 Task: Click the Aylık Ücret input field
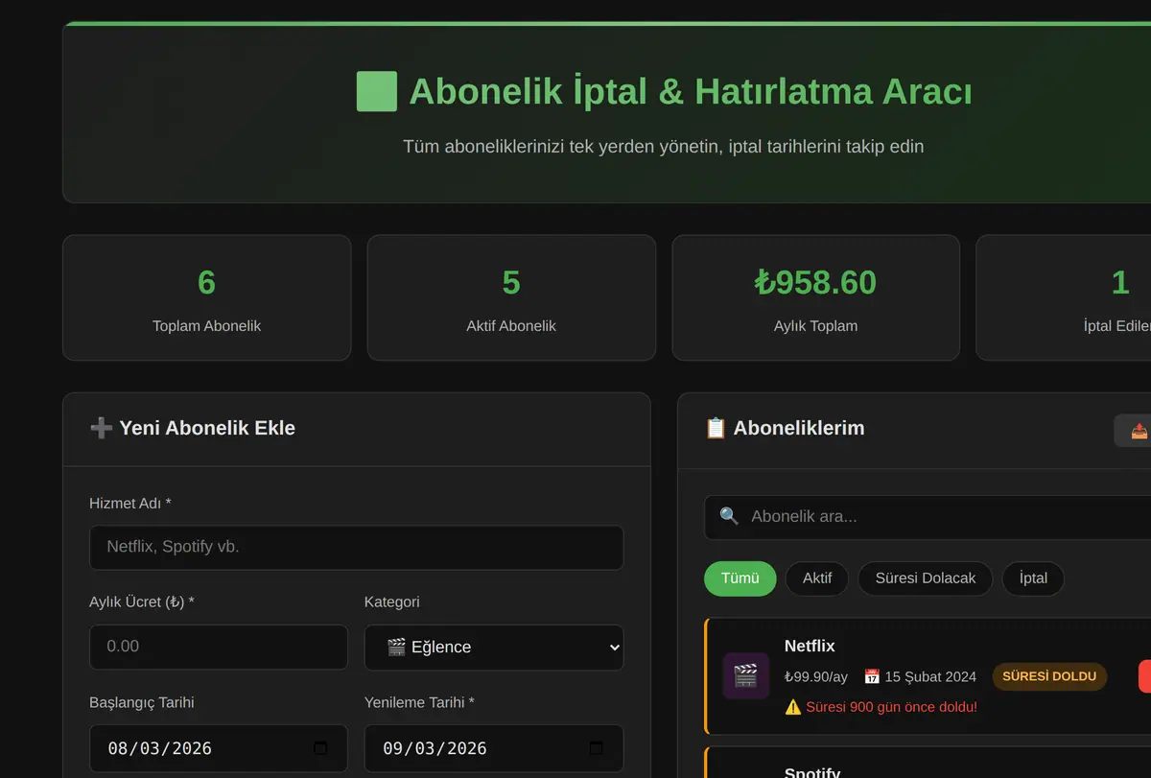(x=219, y=648)
